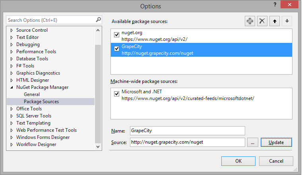Expand the Source Control node
This screenshot has height=175, width=302.
12,30
